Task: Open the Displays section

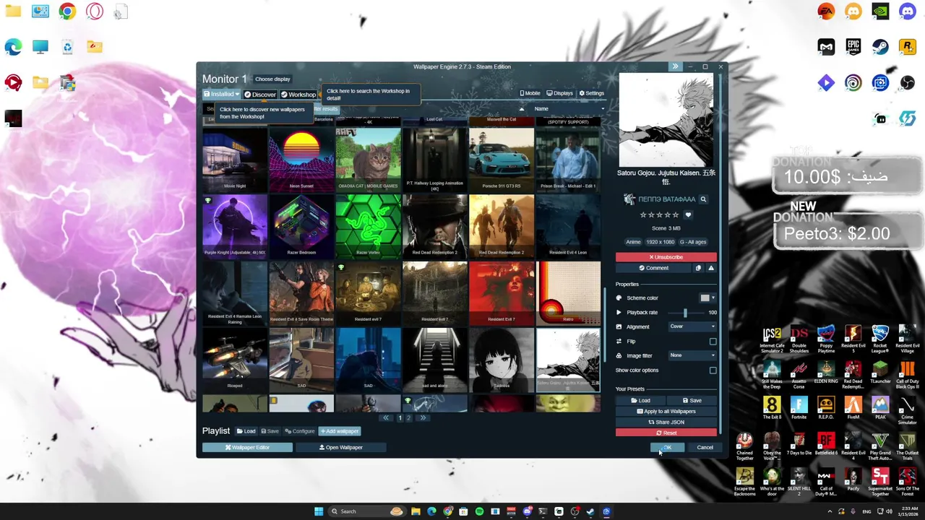Action: pyautogui.click(x=560, y=93)
